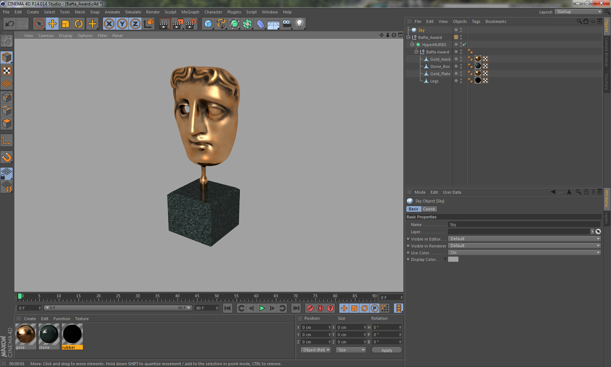Add a Light object icon

point(300,24)
